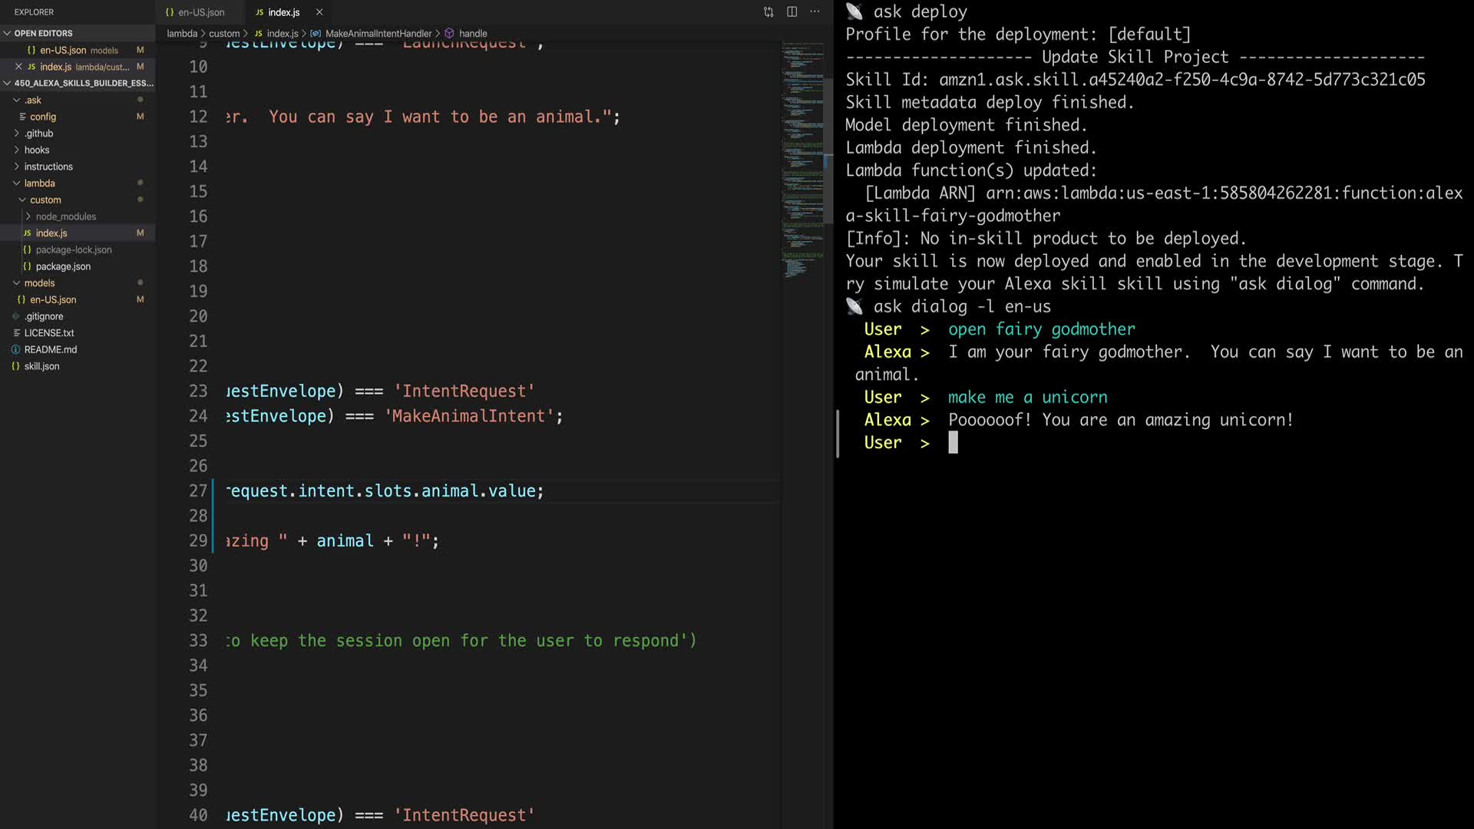Expand the hooks folder
1474x829 pixels.
tap(36, 150)
